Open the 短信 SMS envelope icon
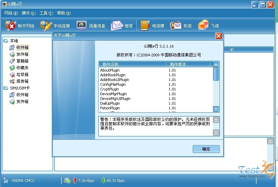Image resolution: width=278 pixels, height=187 pixels. click(117, 25)
